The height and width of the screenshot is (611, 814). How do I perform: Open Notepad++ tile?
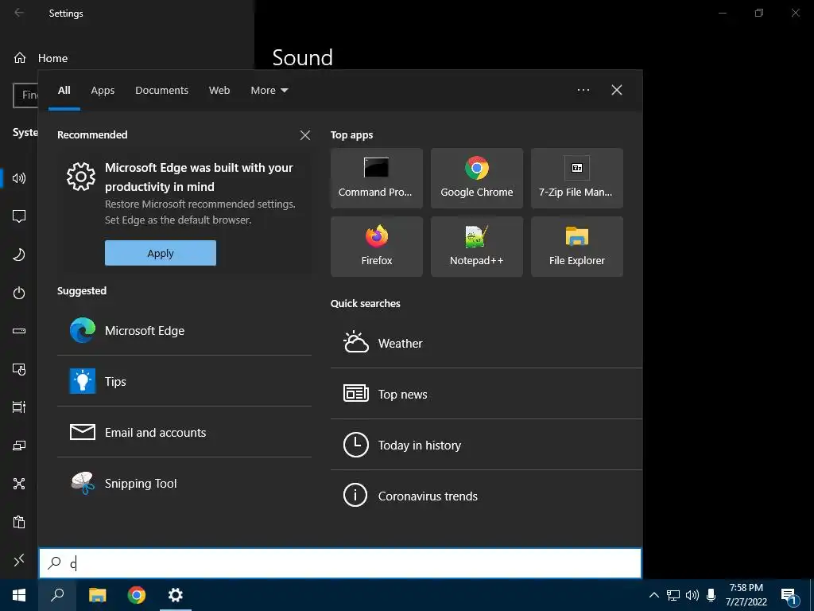477,247
